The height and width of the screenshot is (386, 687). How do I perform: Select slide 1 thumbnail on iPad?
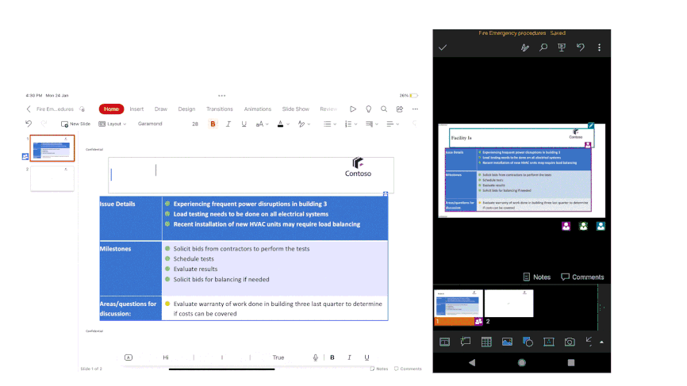click(x=52, y=148)
